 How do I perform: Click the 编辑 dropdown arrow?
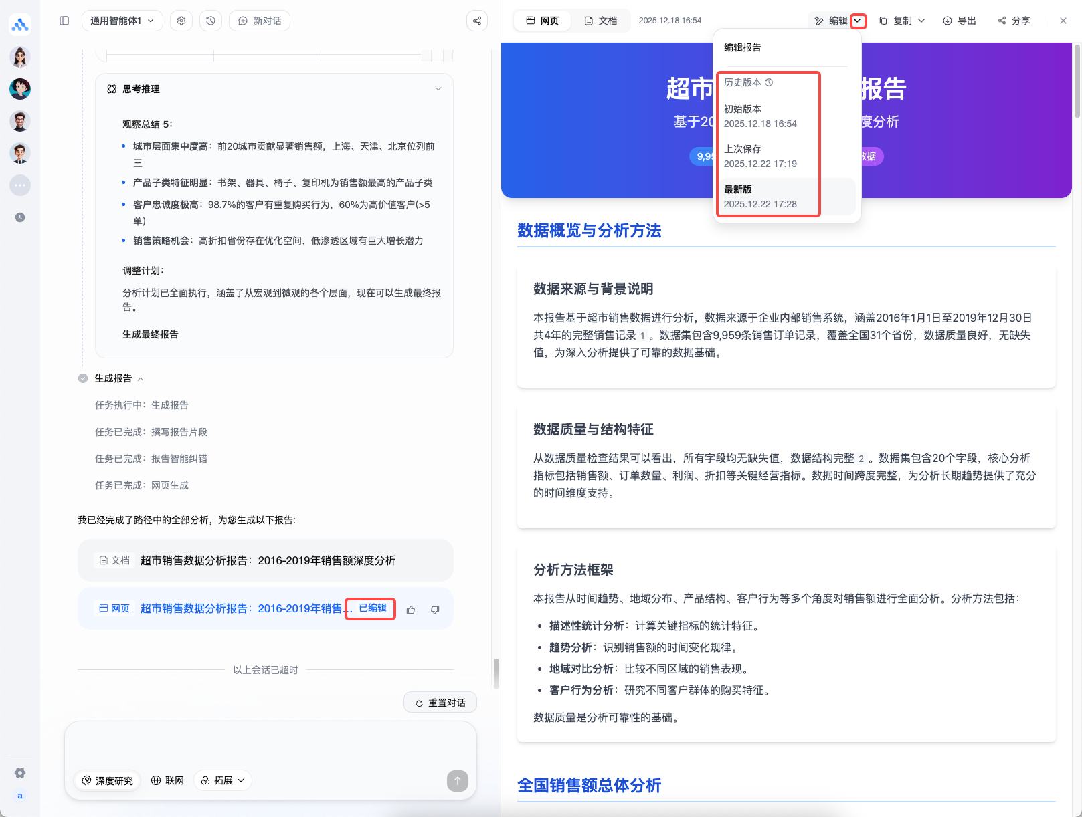(858, 21)
